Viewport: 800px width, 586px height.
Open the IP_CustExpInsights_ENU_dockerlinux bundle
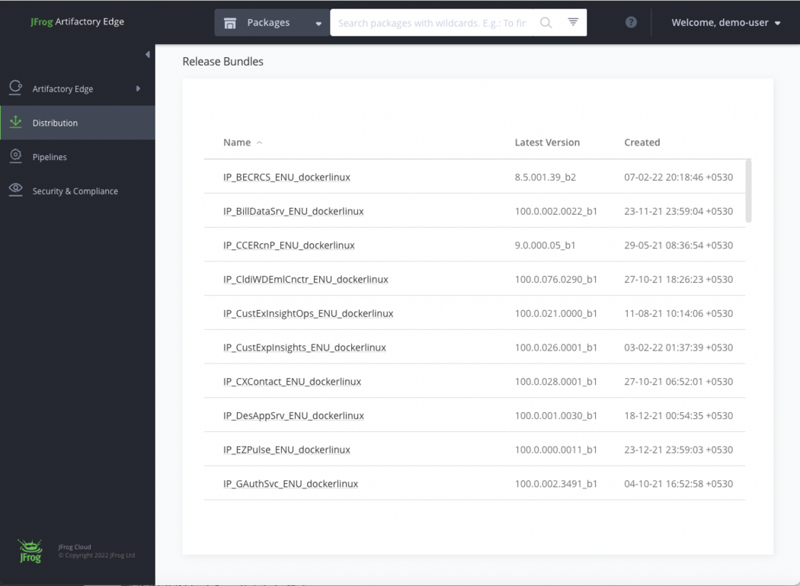point(305,347)
